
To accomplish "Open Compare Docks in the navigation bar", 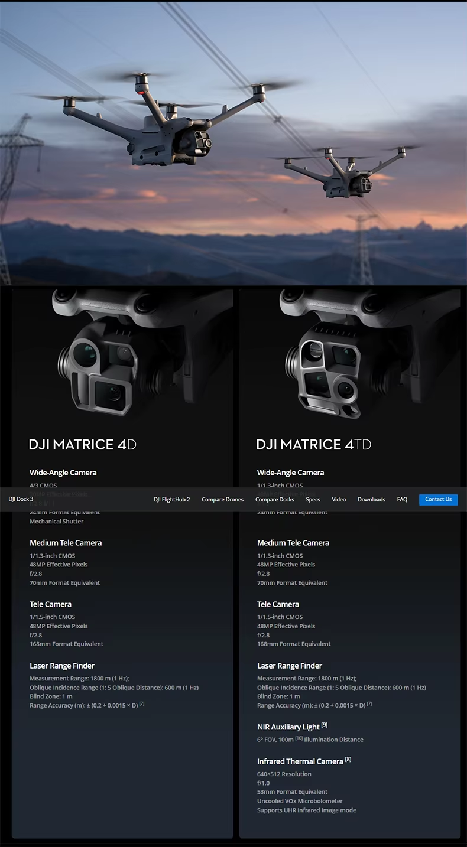I will (275, 500).
